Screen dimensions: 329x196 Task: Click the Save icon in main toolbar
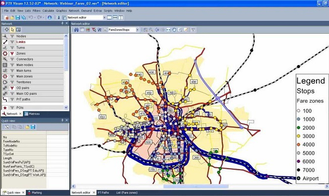[18, 17]
